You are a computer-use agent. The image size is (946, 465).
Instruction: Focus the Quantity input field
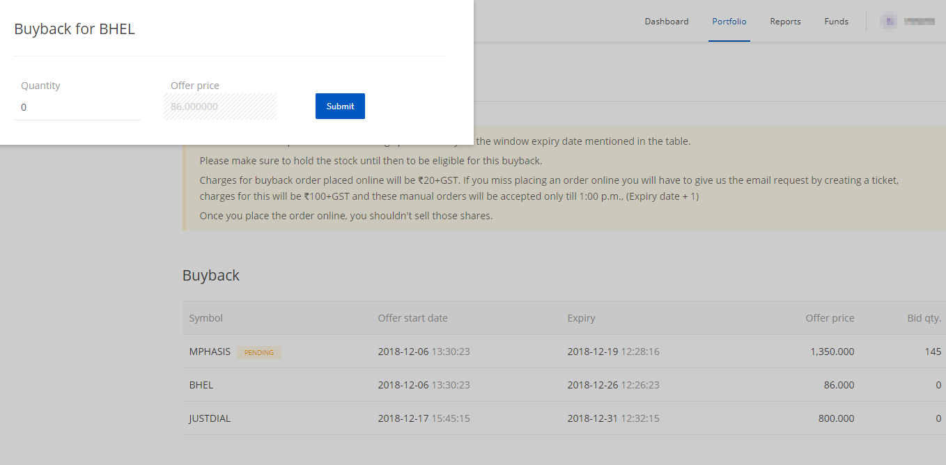77,107
